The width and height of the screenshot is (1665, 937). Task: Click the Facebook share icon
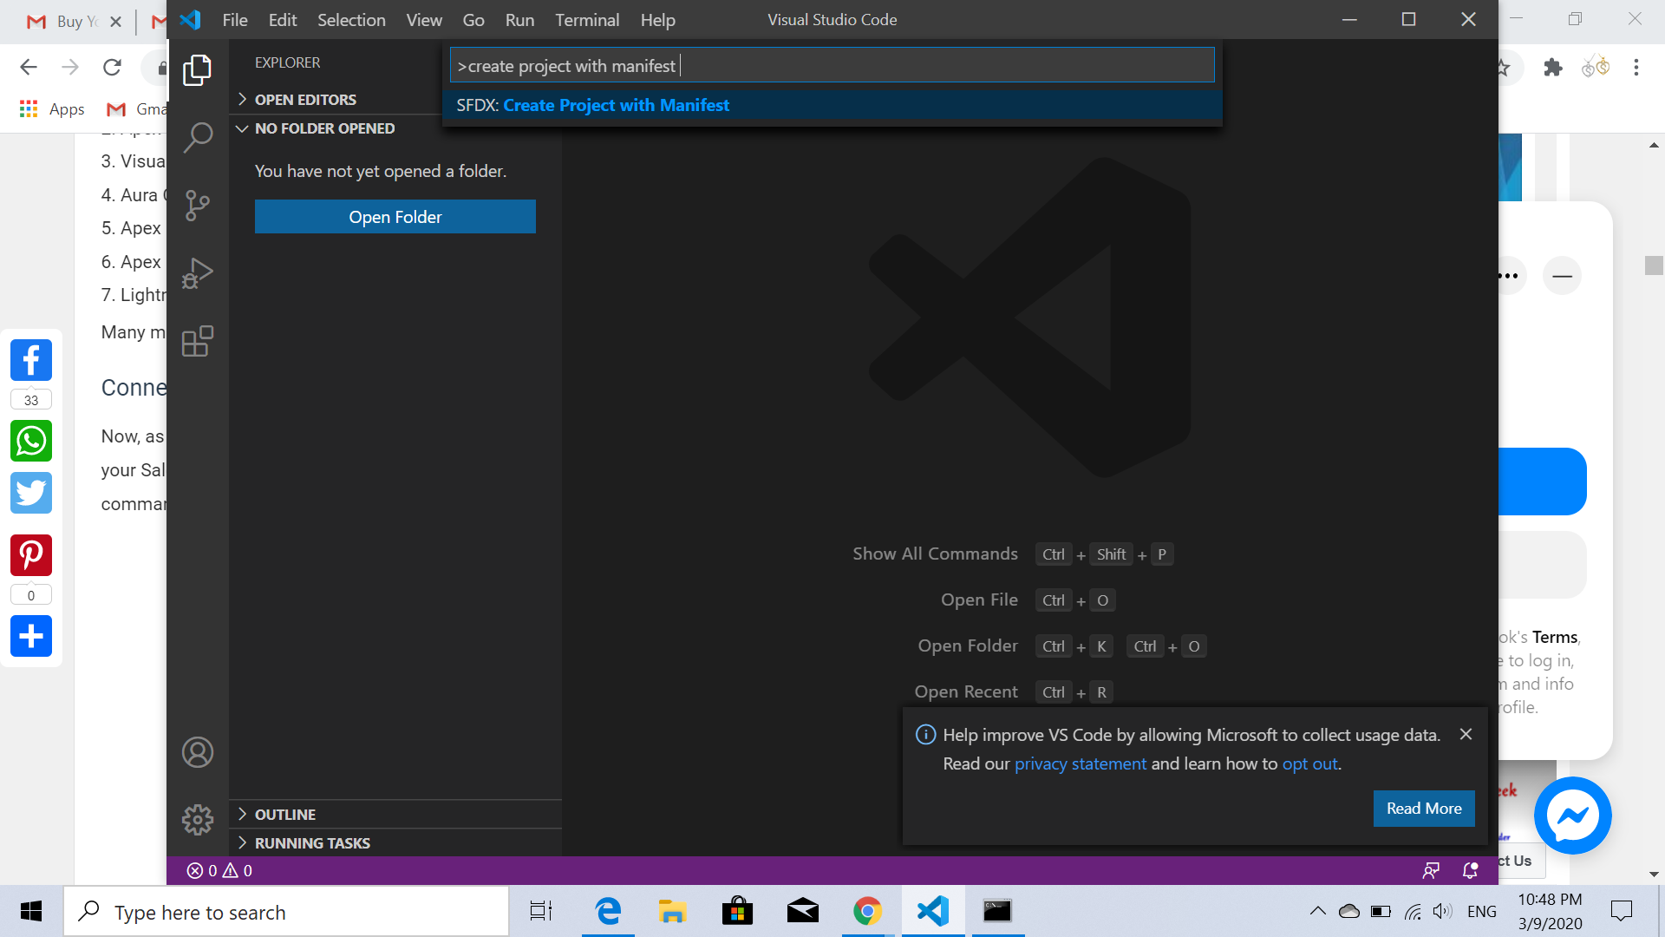[31, 360]
